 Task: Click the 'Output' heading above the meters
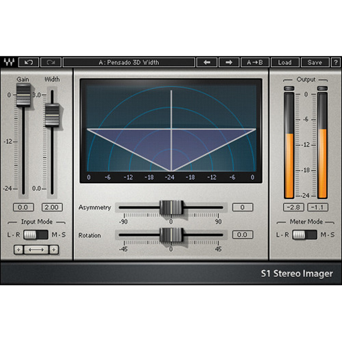click(306, 80)
